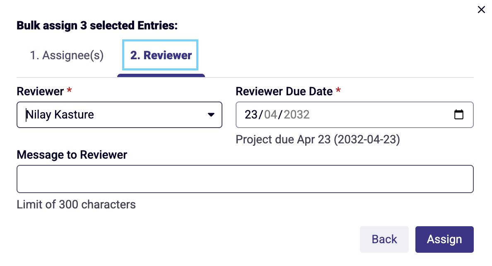
Task: Expand the Reviewer dropdown arrow
Action: 211,115
